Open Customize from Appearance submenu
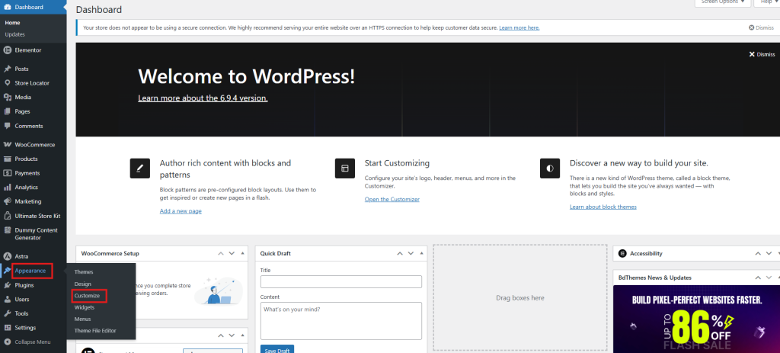The width and height of the screenshot is (780, 353). tap(87, 296)
